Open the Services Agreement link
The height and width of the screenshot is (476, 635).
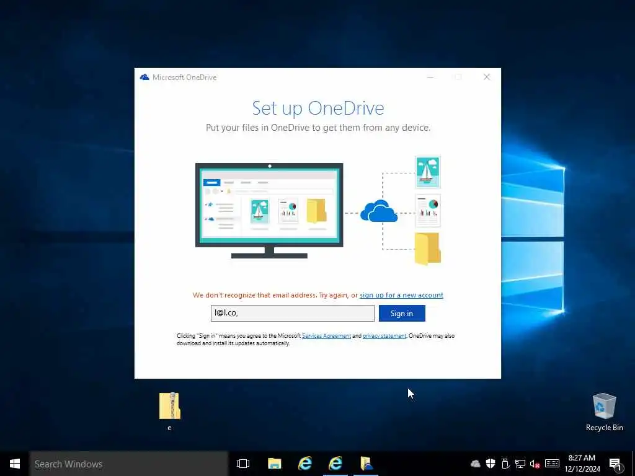(326, 336)
